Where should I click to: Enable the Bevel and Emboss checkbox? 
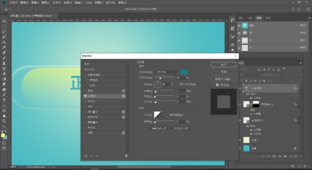[x=85, y=75]
